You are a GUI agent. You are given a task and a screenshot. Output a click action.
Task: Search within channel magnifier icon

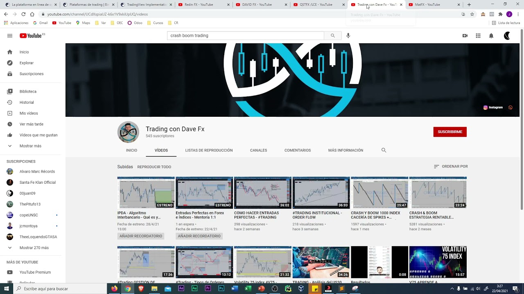click(384, 150)
